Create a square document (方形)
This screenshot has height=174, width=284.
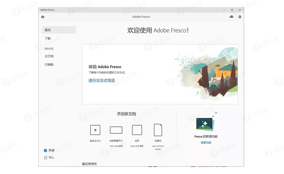(x=137, y=130)
